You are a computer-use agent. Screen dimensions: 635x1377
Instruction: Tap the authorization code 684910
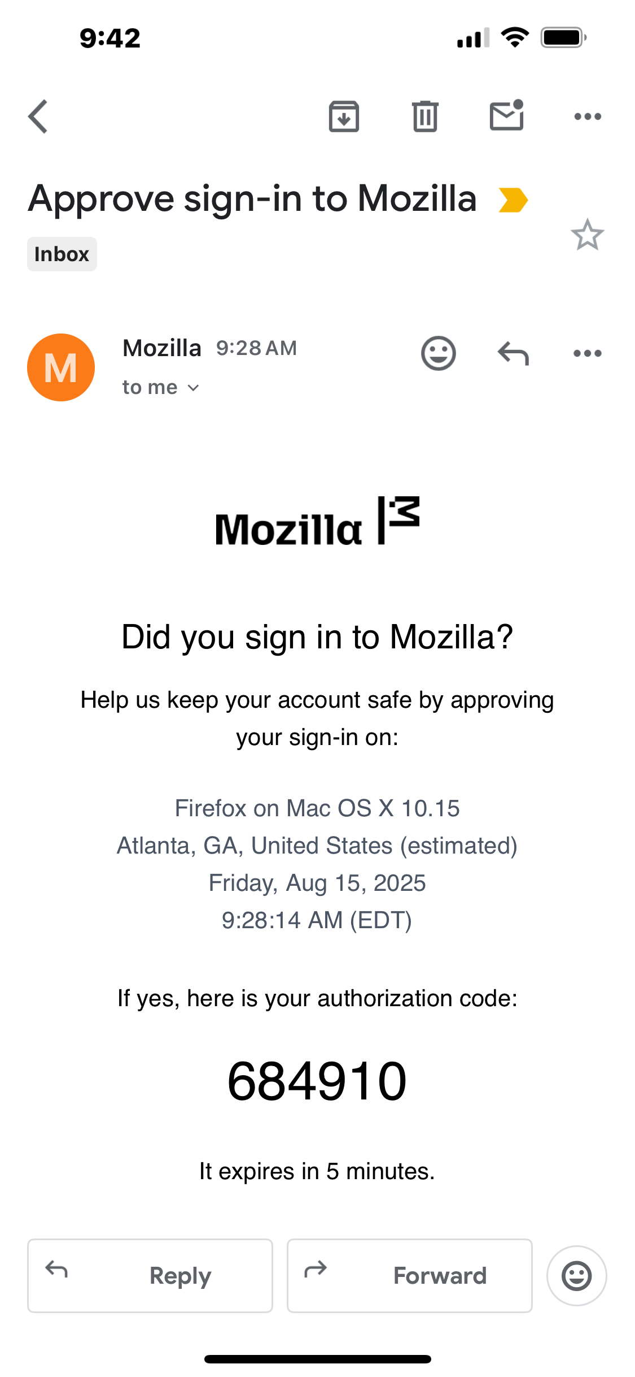[x=317, y=1081]
